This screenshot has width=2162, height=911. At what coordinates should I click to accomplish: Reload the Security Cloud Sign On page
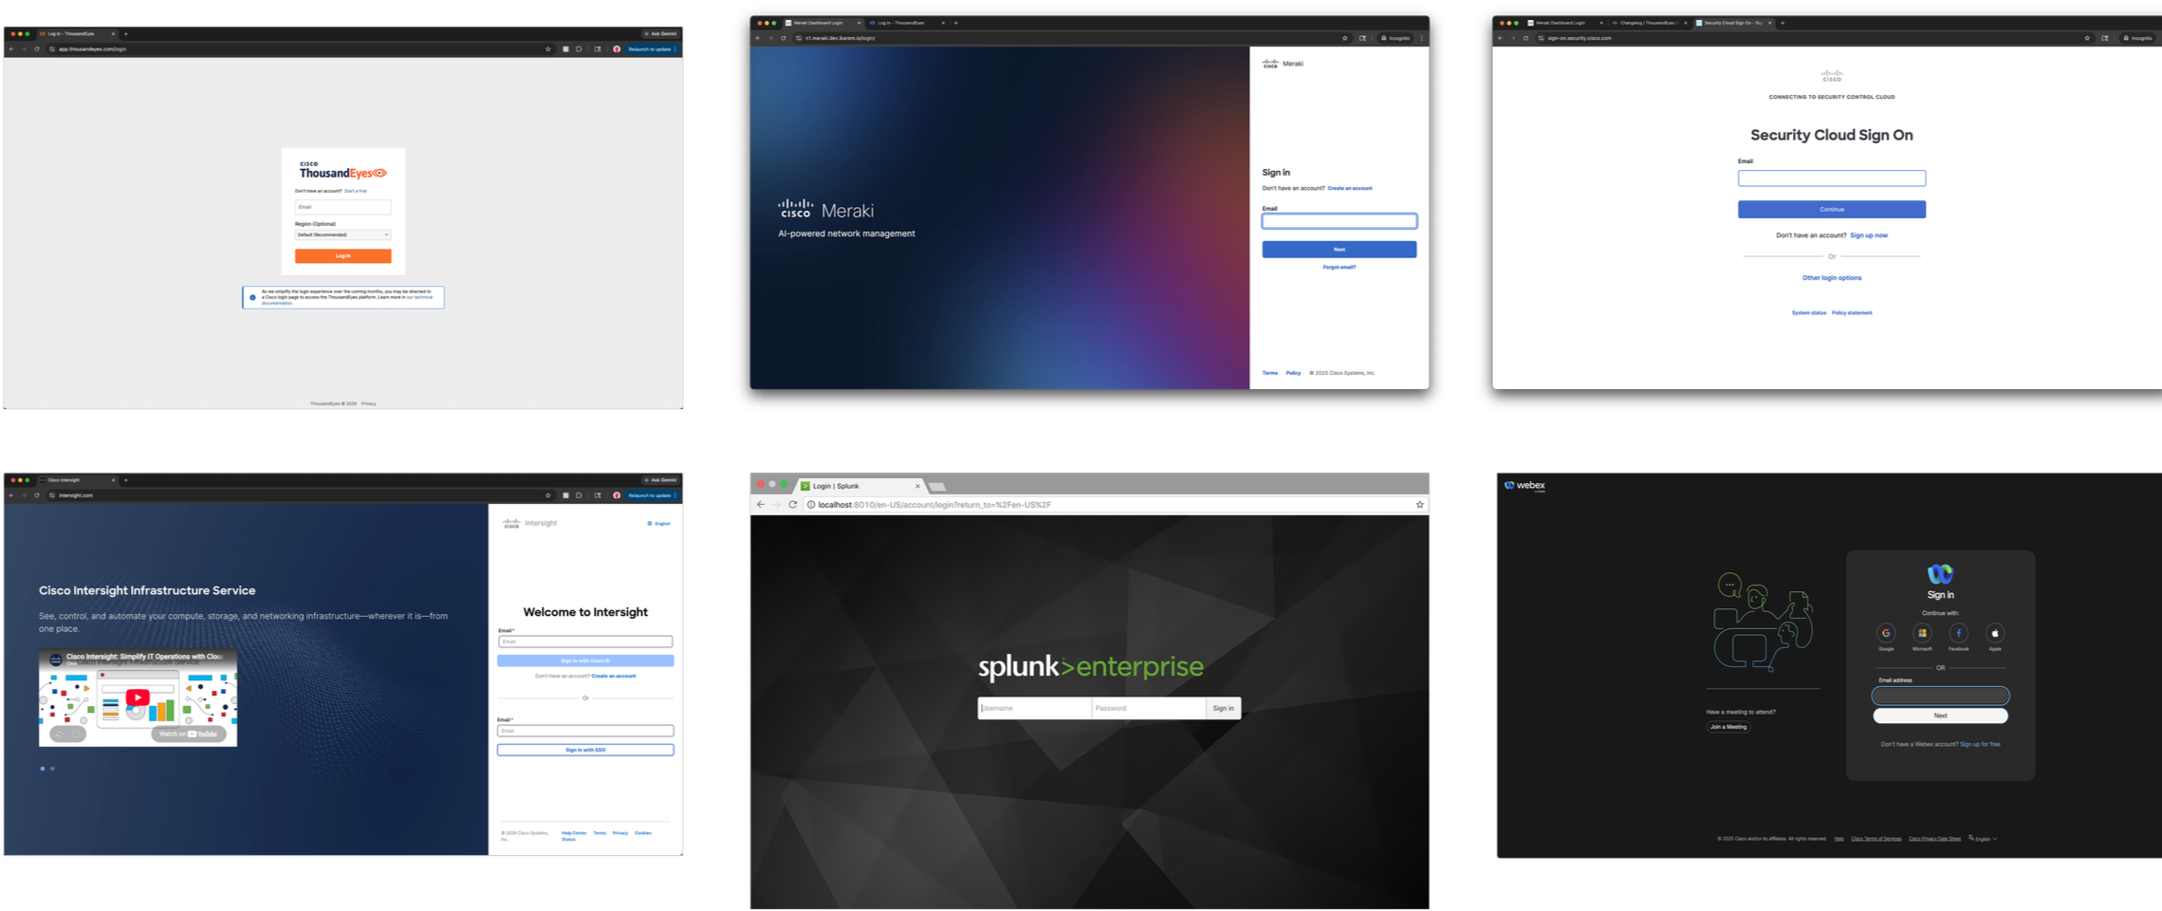[x=1525, y=38]
